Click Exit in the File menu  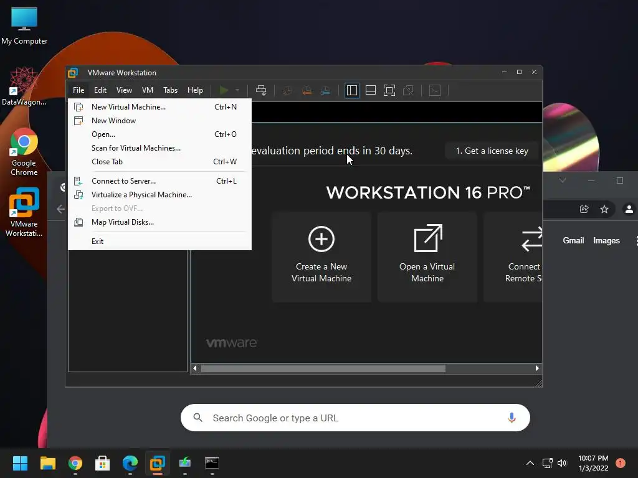tap(159, 241)
